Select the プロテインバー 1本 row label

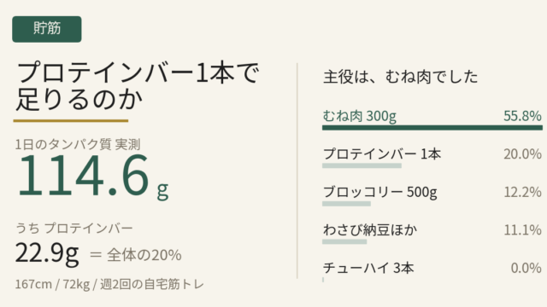(382, 153)
